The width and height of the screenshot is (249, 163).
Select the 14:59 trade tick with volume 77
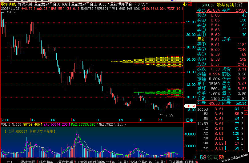click(x=220, y=124)
